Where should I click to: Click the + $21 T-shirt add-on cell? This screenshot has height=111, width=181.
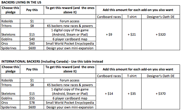[x=132, y=34]
